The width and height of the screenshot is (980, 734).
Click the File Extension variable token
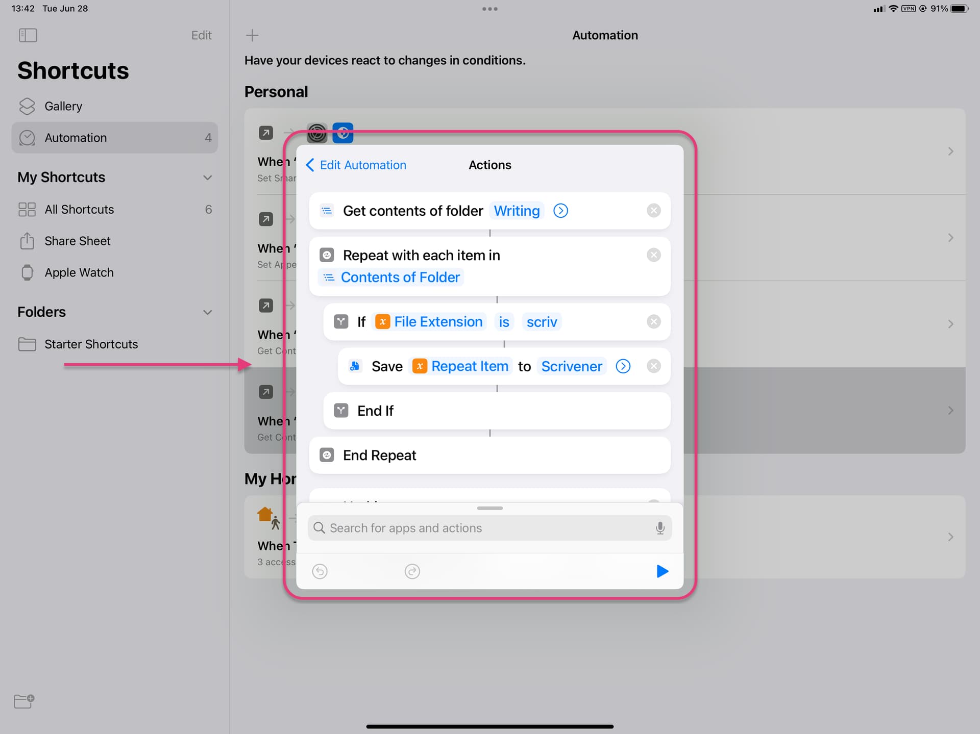[429, 322]
